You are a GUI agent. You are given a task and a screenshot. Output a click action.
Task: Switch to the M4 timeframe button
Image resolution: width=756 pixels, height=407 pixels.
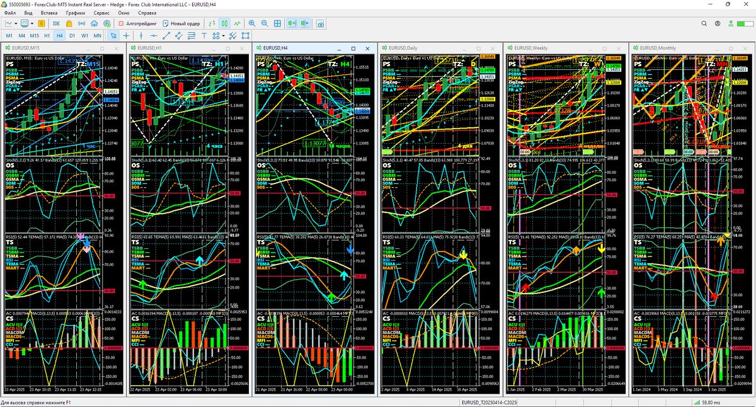click(x=22, y=36)
